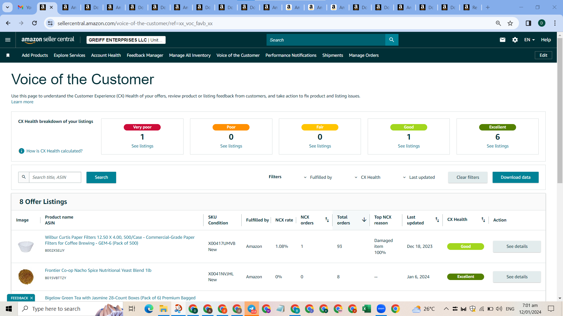Image resolution: width=563 pixels, height=316 pixels.
Task: Bookmark this page with the star icon
Action: pos(510,23)
